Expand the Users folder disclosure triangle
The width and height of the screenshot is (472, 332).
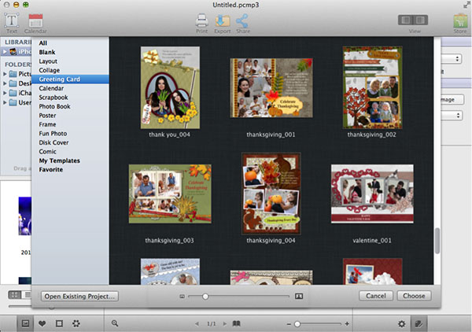[x=6, y=101]
